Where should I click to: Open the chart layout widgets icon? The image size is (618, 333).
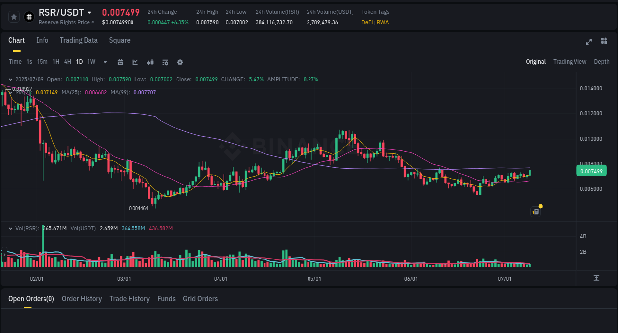coord(604,42)
